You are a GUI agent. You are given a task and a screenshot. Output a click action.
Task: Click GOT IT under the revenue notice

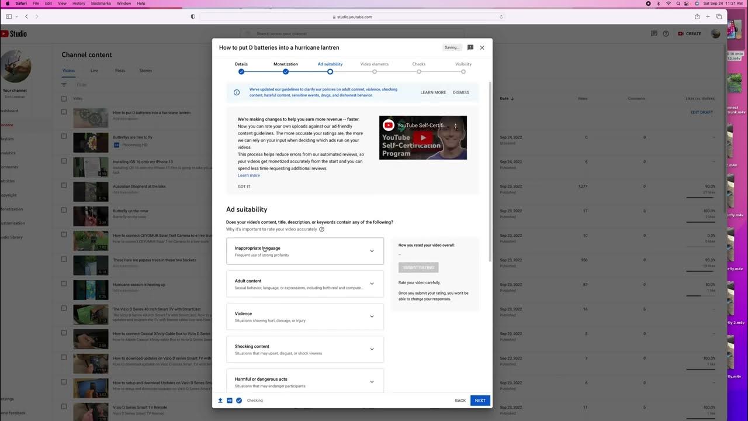tap(244, 187)
